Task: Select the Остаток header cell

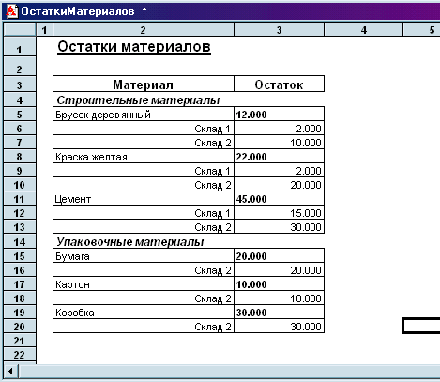Action: [279, 84]
